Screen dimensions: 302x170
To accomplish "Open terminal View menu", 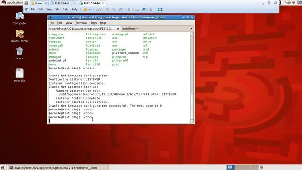I will pos(68,23).
